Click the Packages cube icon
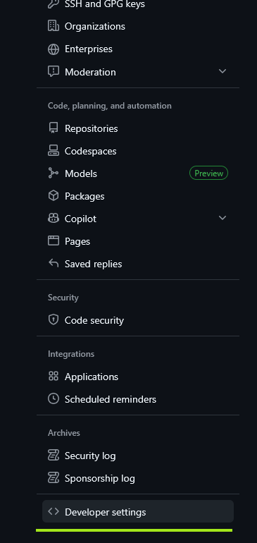The image size is (257, 543). coord(54,195)
